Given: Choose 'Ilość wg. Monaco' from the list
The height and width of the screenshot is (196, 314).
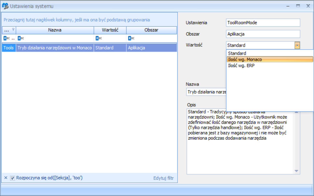Looking at the screenshot, I should [x=245, y=59].
